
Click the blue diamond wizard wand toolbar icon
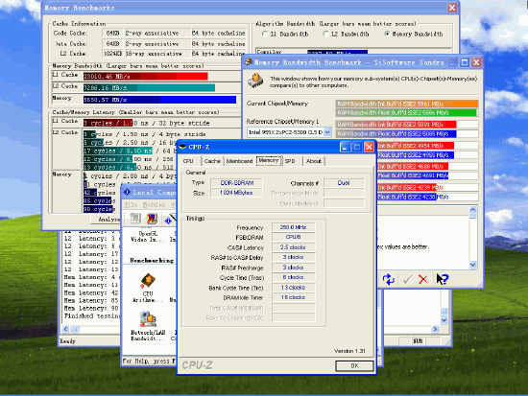[170, 219]
